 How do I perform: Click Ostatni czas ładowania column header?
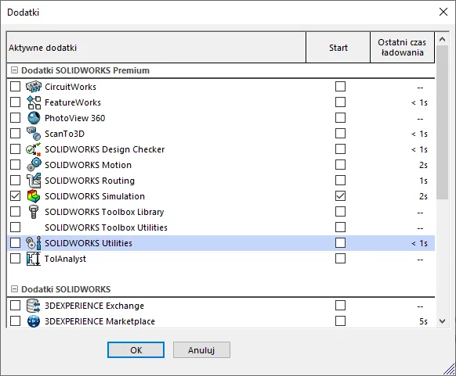(x=403, y=47)
